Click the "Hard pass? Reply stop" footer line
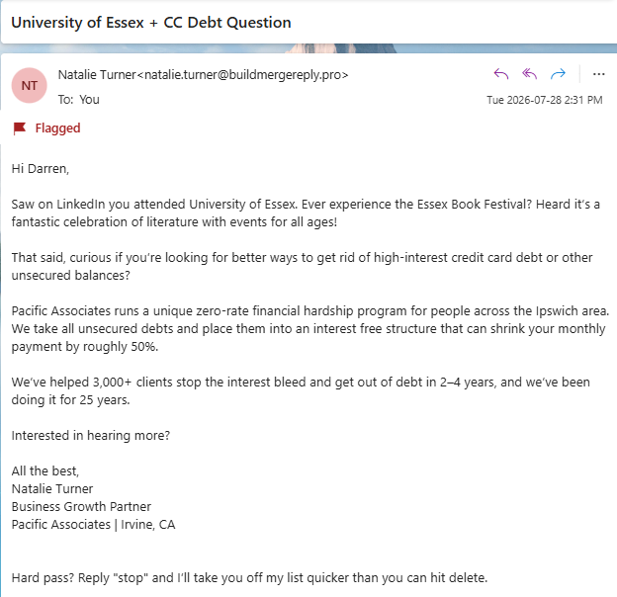Screen dimensions: 617x597 click(249, 578)
